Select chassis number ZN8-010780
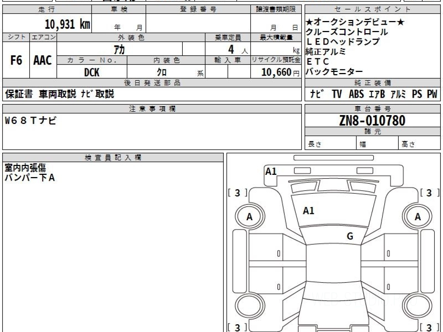Screen dimensions: 443x332 (372, 121)
